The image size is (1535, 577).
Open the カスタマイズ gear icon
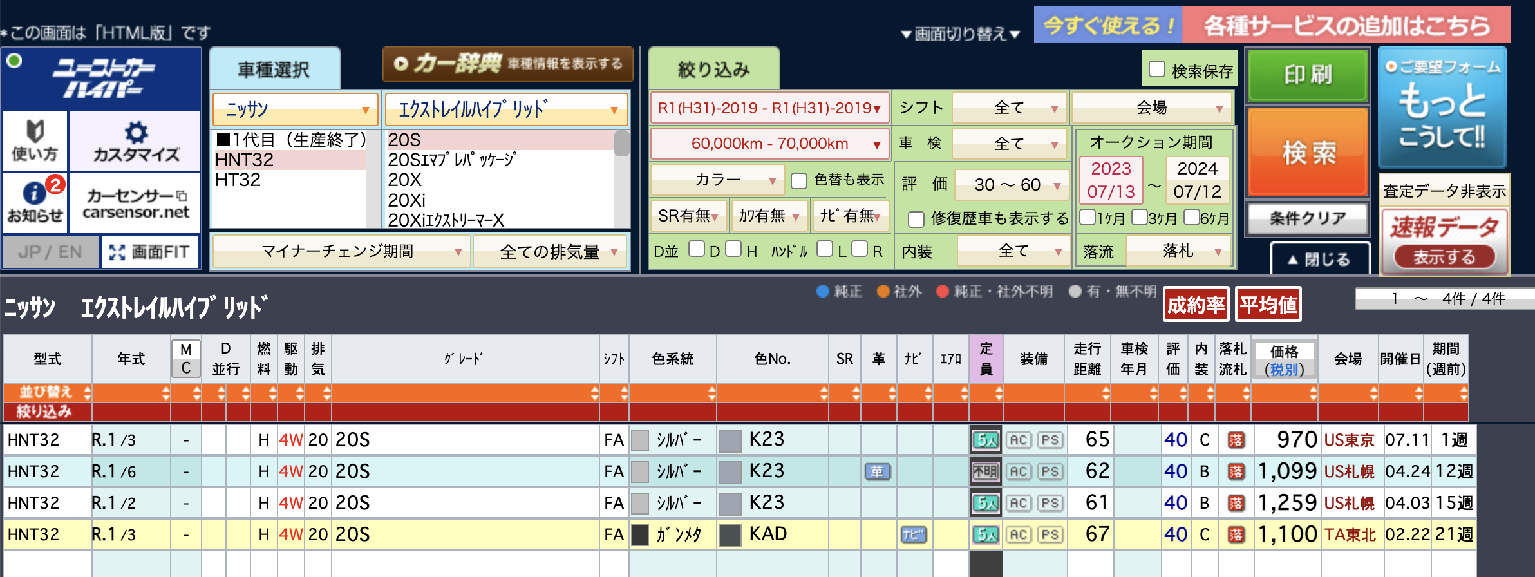[135, 140]
